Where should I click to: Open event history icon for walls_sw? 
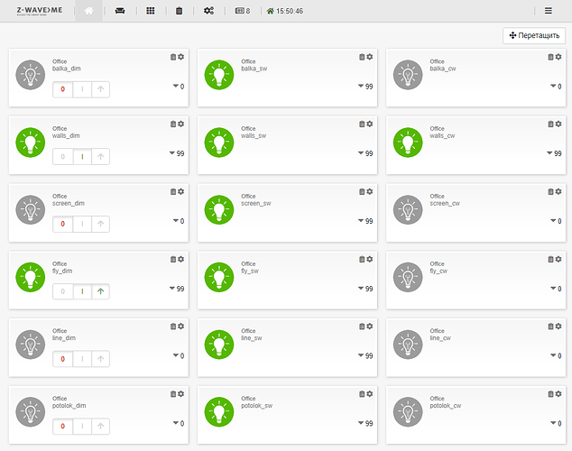(362, 124)
